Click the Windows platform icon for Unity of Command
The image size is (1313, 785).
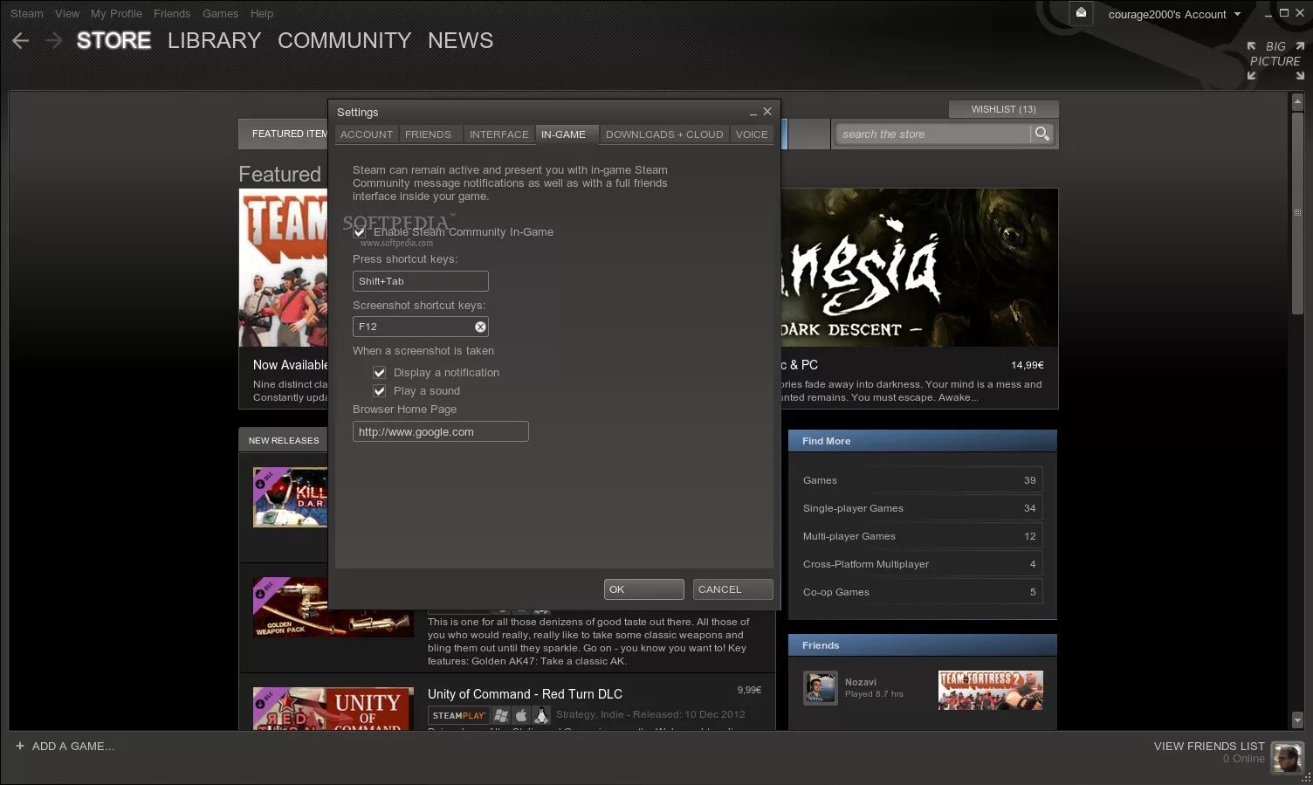click(501, 715)
